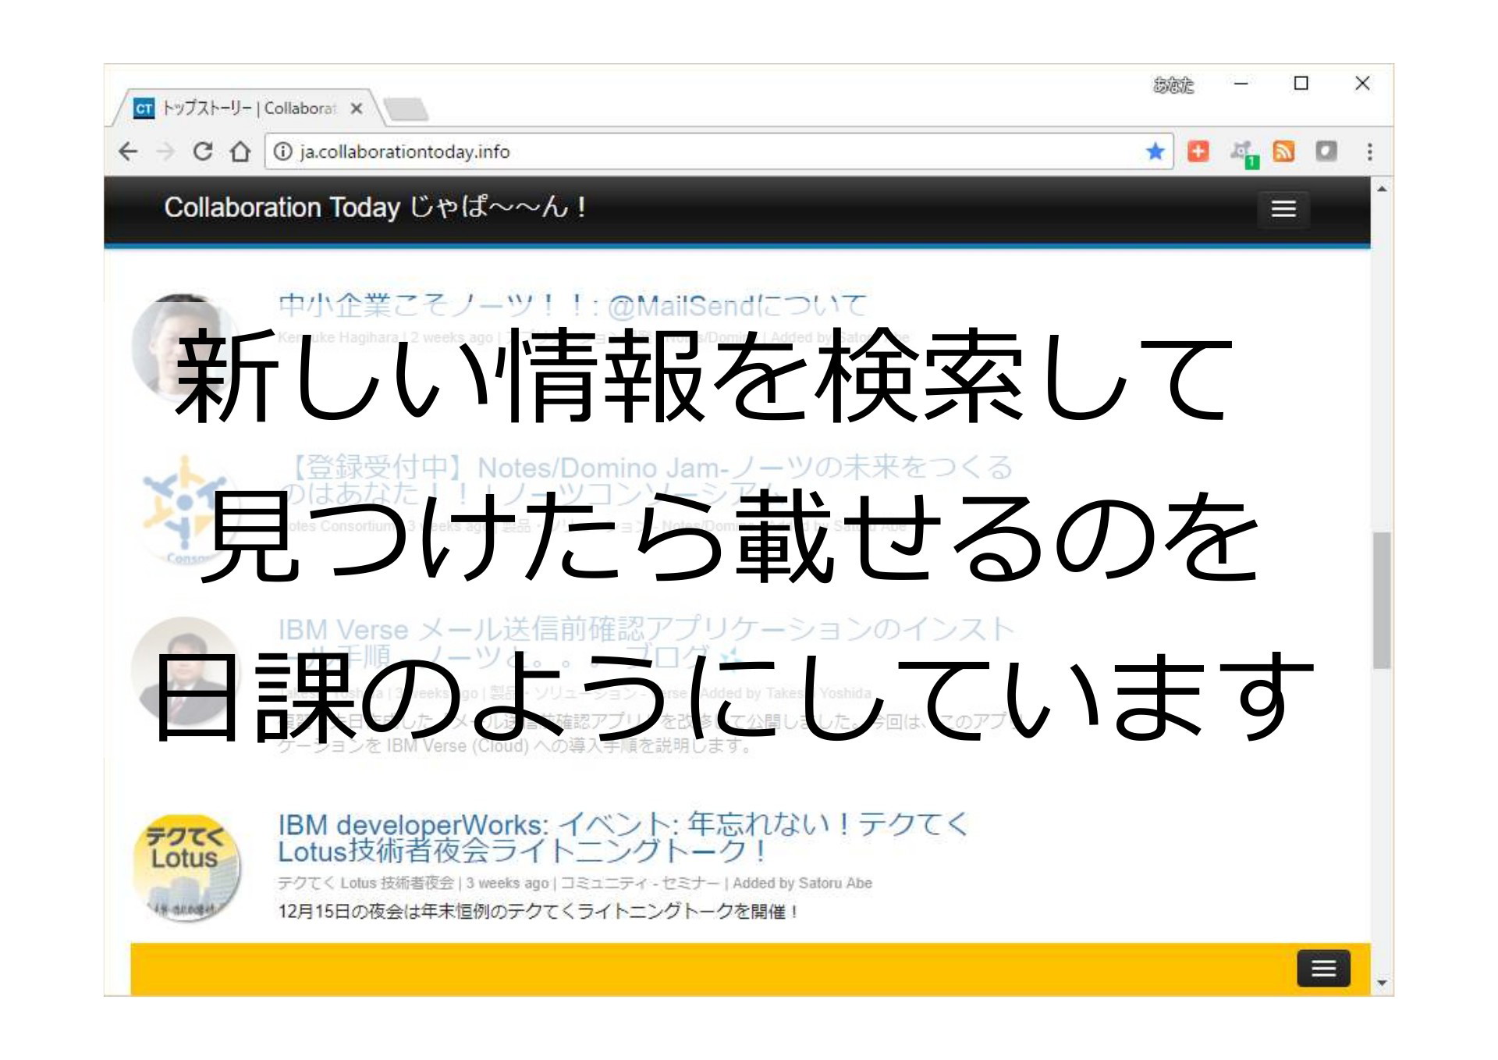The width and height of the screenshot is (1498, 1060).
Task: Go back with the browser back arrow
Action: [x=128, y=151]
